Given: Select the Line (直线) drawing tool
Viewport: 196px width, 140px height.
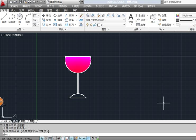Looking at the screenshot, I should (x=4, y=19).
